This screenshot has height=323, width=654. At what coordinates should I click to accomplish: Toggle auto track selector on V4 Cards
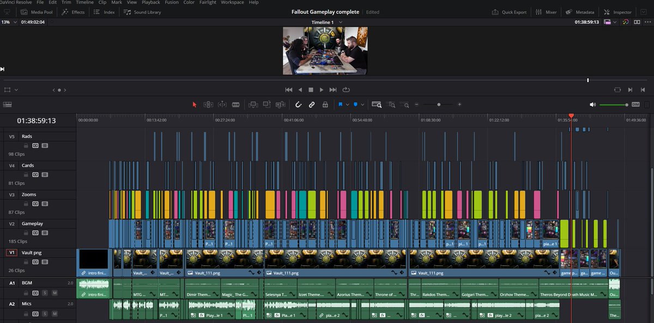coord(35,174)
